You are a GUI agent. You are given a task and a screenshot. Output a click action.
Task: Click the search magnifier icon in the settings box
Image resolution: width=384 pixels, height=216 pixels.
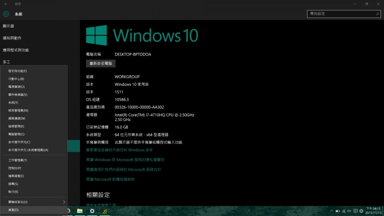[x=378, y=14]
